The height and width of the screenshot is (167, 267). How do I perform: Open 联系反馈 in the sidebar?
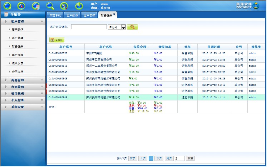[x=18, y=63]
